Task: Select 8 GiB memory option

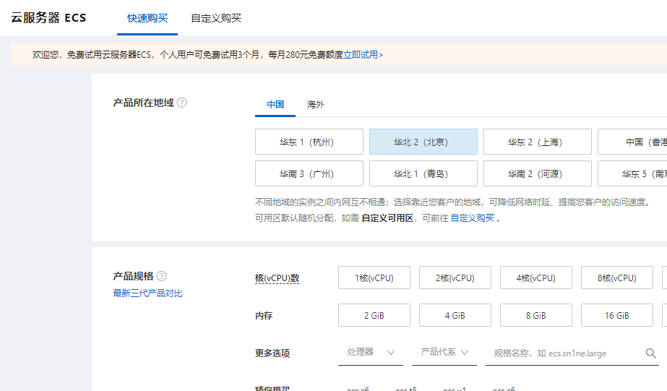Action: [535, 315]
